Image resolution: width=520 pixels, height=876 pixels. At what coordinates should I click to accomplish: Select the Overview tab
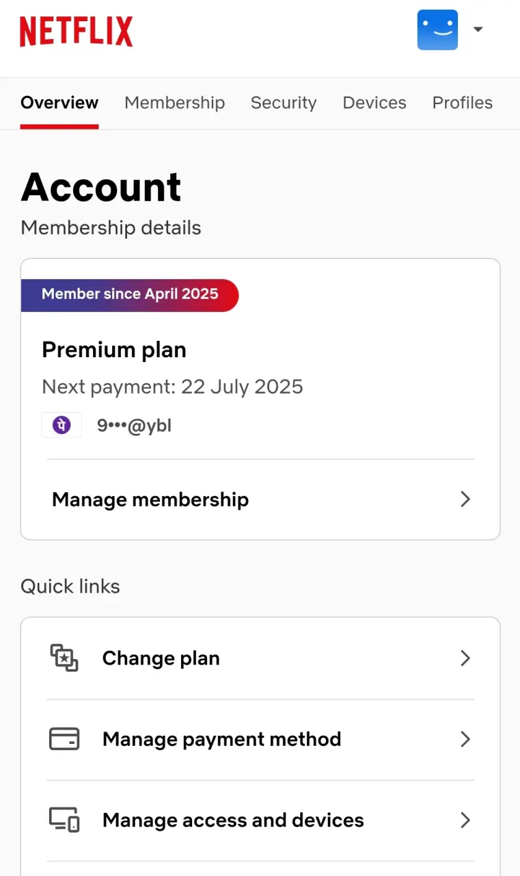[59, 103]
